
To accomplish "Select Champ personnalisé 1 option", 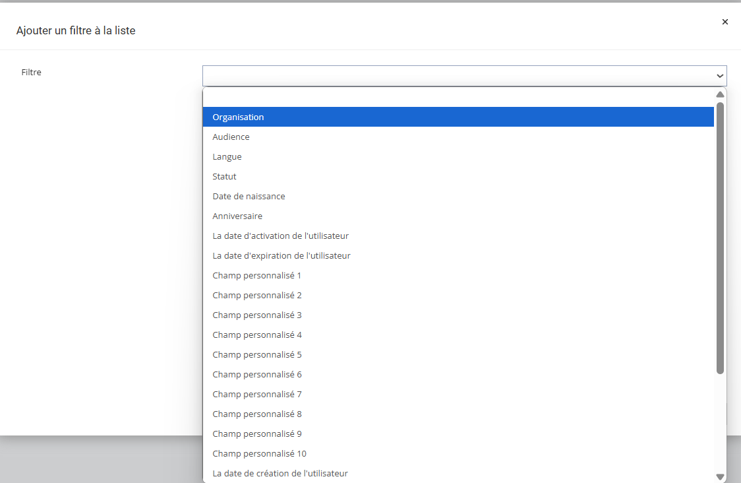I will (256, 275).
